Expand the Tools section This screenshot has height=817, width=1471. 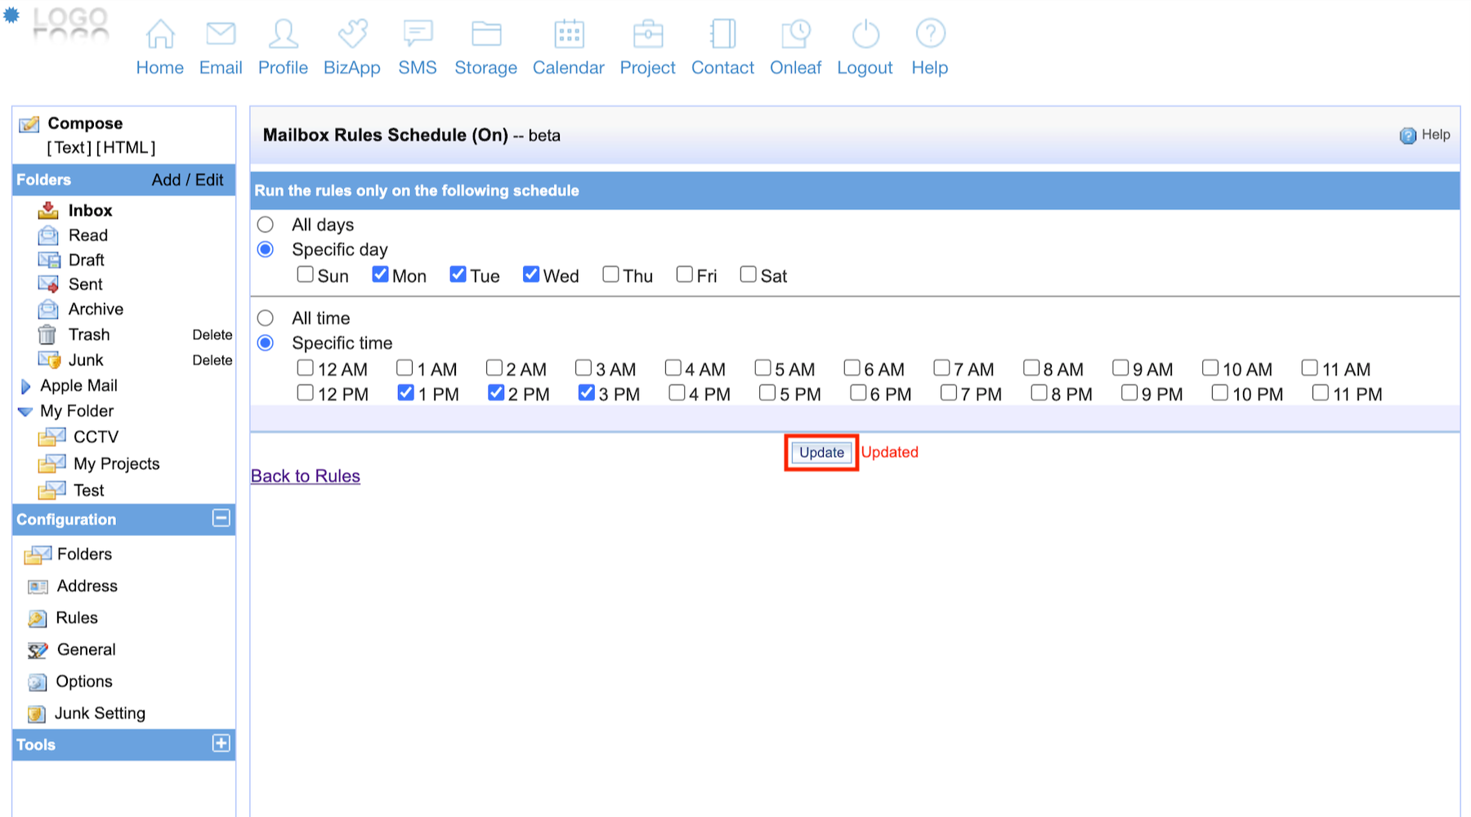(221, 743)
